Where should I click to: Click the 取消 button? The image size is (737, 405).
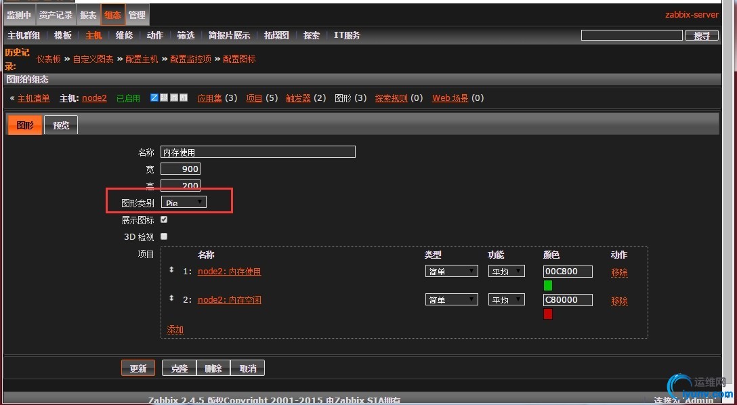point(248,368)
